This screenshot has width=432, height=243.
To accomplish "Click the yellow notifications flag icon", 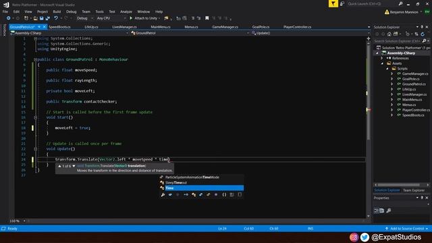I will (x=333, y=3).
